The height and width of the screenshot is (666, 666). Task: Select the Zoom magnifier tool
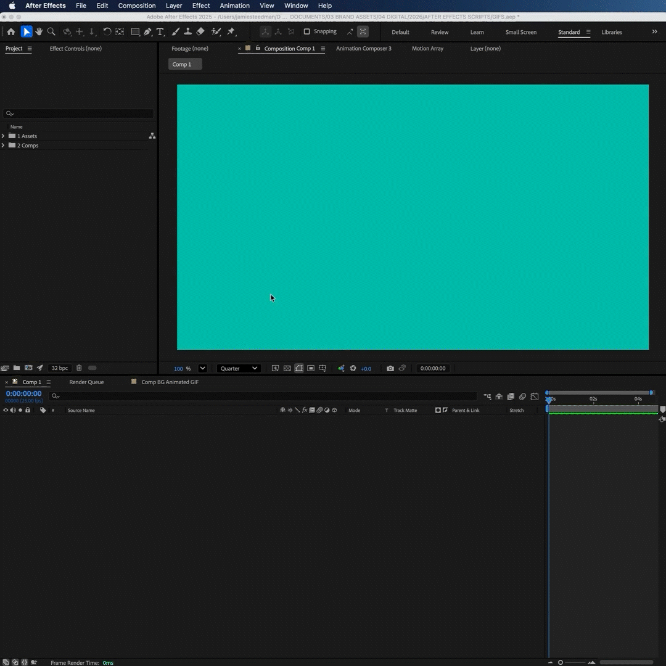point(51,31)
